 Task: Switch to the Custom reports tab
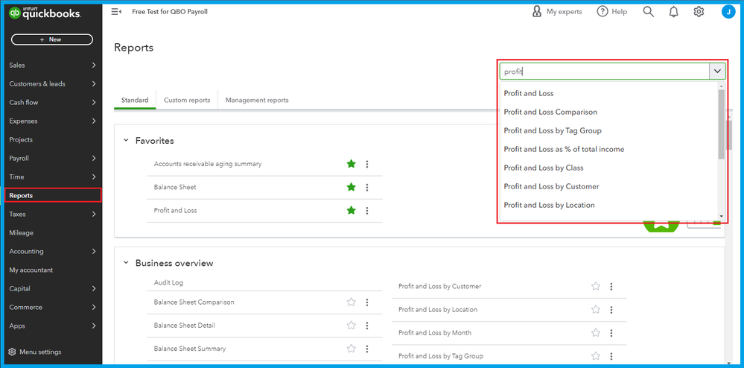[187, 100]
